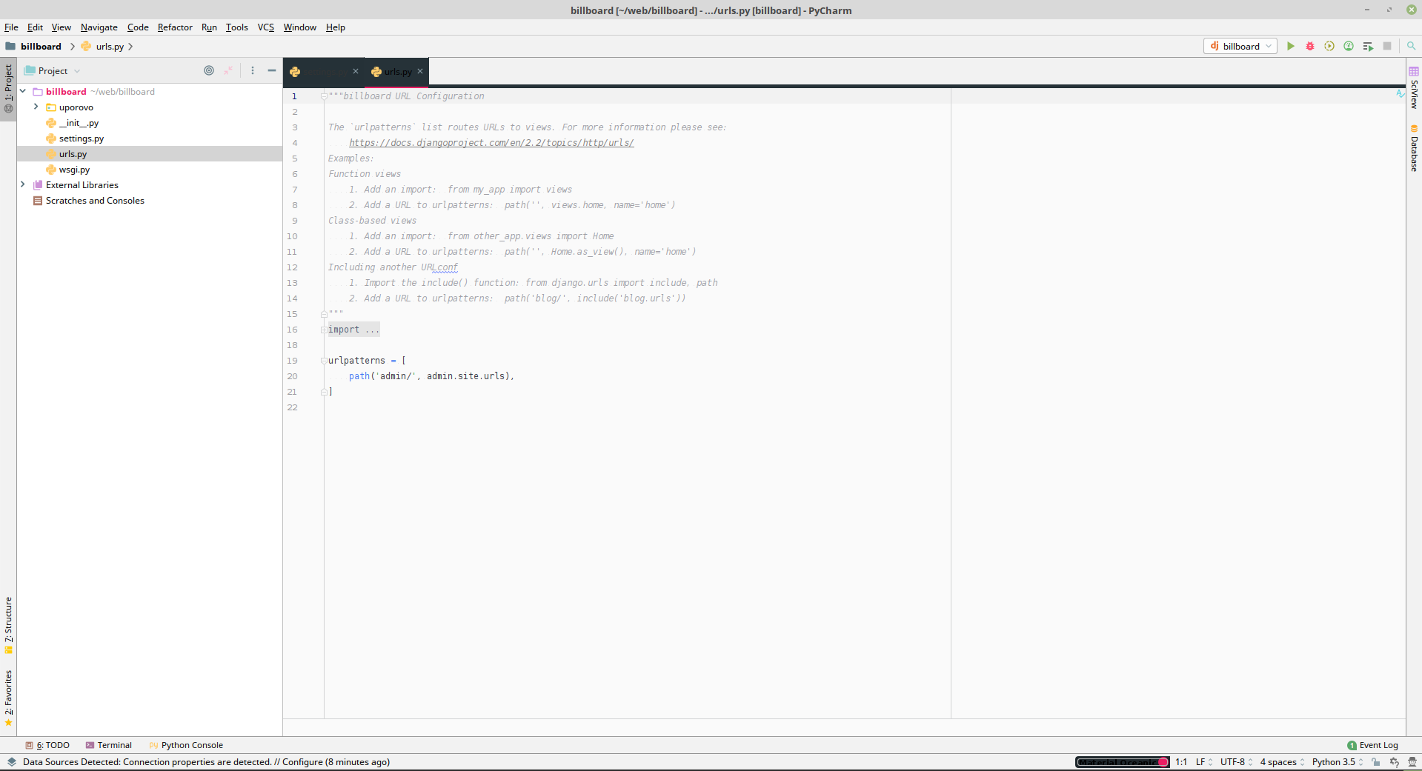
Task: Close the urls.py editor tab
Action: click(420, 71)
